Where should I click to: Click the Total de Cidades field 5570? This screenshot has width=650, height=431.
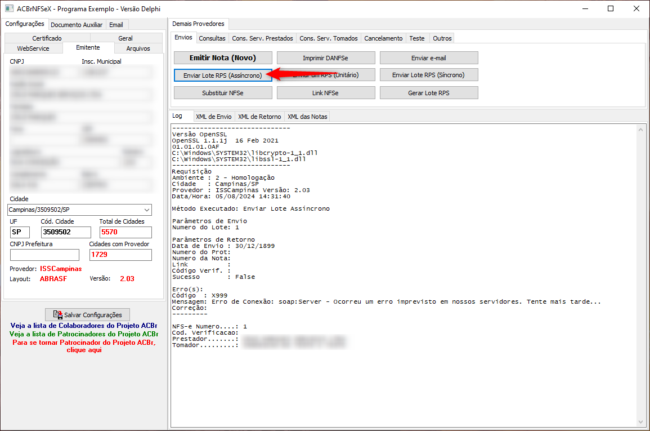(x=125, y=232)
